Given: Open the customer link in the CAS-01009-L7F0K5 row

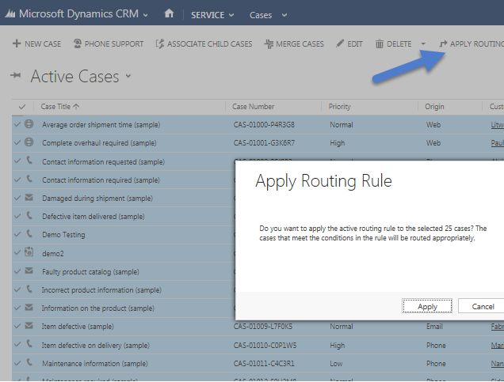Looking at the screenshot, I should pyautogui.click(x=497, y=327).
